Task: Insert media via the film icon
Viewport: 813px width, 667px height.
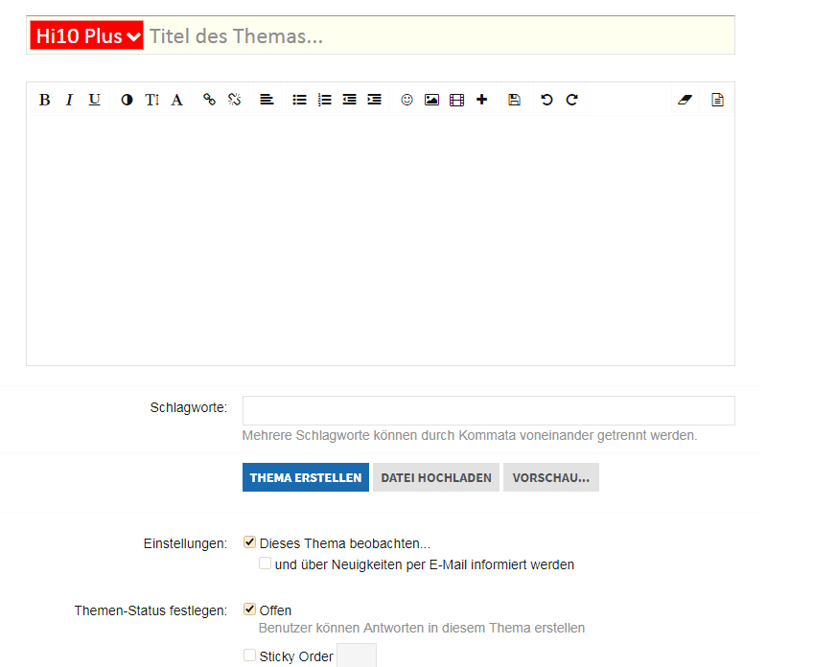Action: pyautogui.click(x=456, y=100)
